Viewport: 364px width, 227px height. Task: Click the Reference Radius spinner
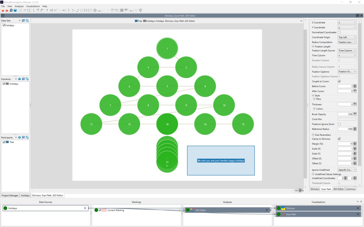coord(355,129)
